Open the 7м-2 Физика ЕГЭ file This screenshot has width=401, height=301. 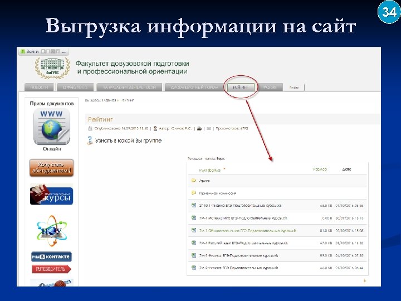pos(238,268)
